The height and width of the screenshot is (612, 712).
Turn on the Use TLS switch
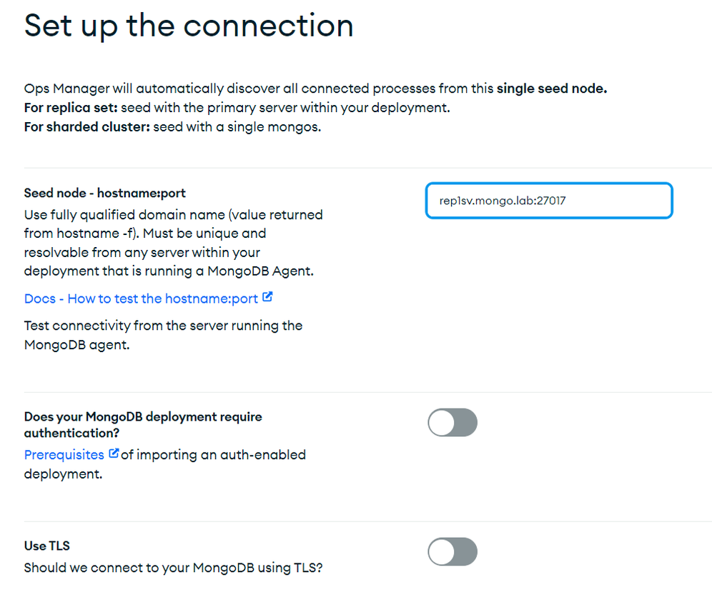click(453, 552)
